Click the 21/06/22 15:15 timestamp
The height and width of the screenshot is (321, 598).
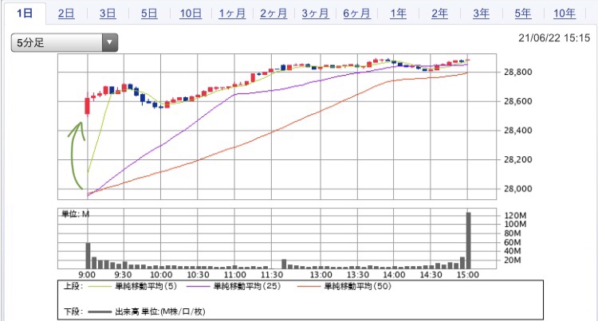coord(554,38)
